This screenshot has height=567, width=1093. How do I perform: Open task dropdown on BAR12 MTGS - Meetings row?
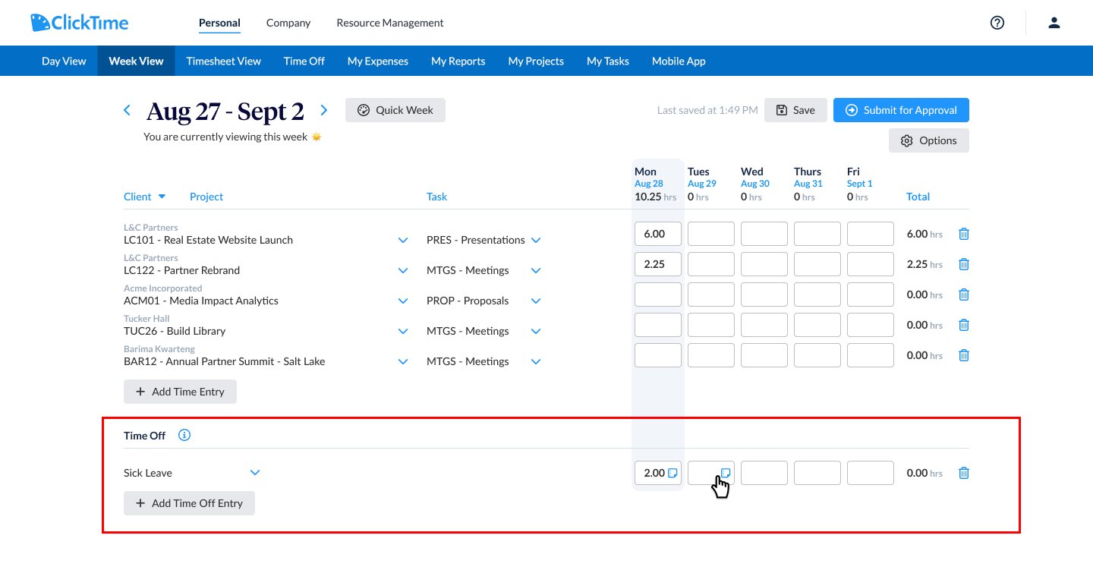pyautogui.click(x=536, y=362)
